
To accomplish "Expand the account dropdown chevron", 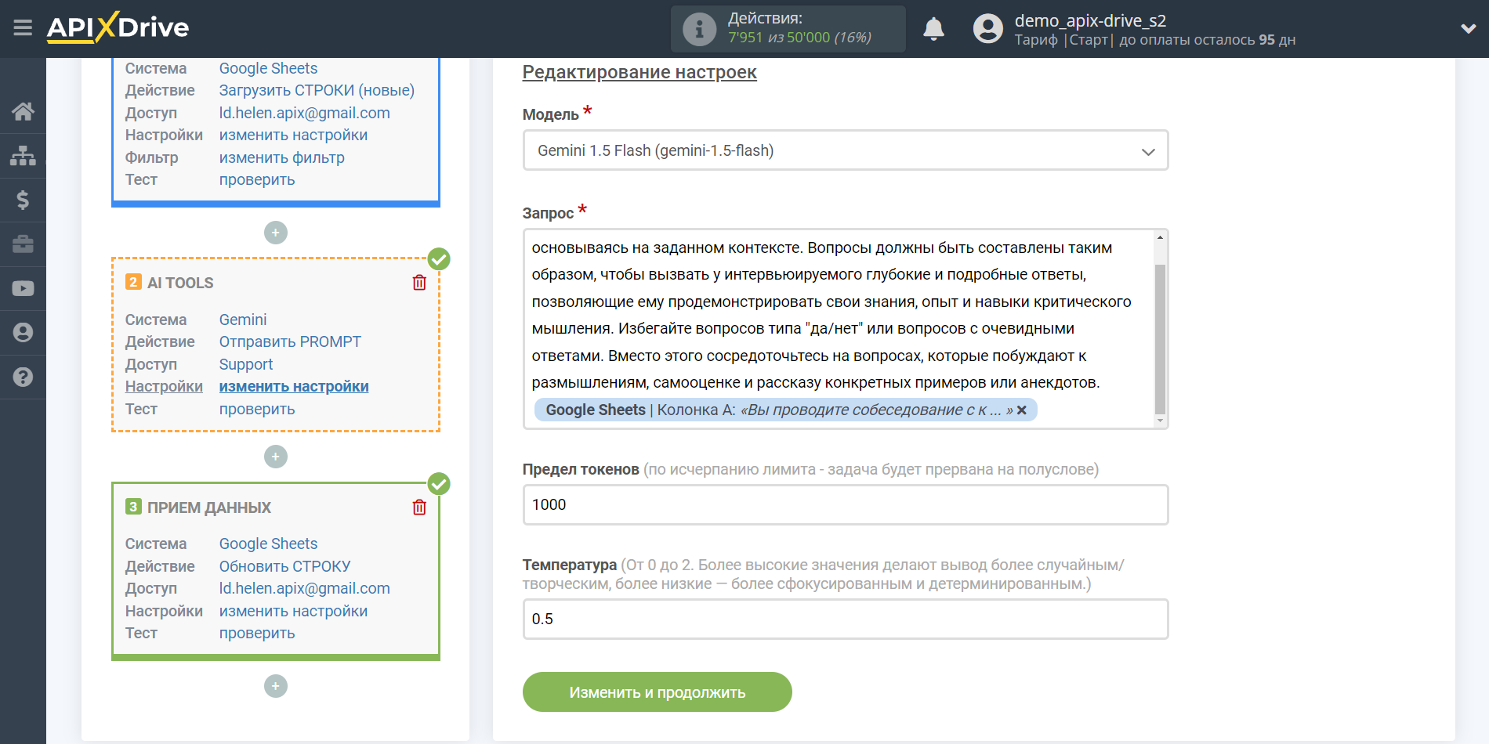I will [1468, 29].
